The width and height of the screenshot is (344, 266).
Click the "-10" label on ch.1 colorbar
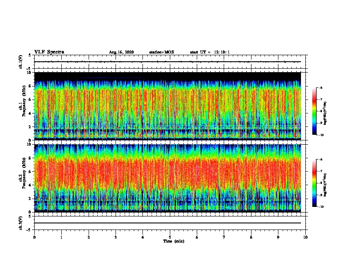coord(321,135)
